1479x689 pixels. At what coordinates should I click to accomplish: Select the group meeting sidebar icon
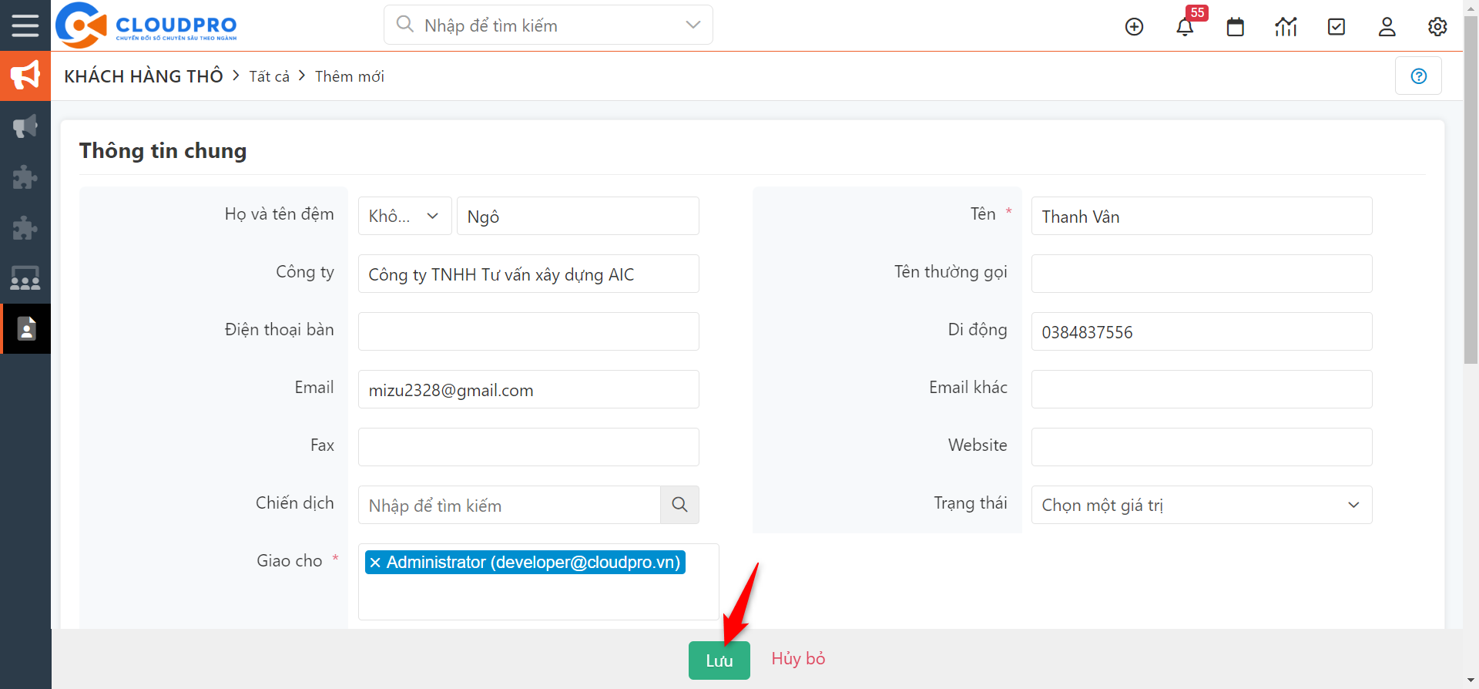click(x=25, y=278)
